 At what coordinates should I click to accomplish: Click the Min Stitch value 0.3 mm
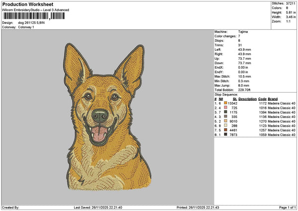244,81
